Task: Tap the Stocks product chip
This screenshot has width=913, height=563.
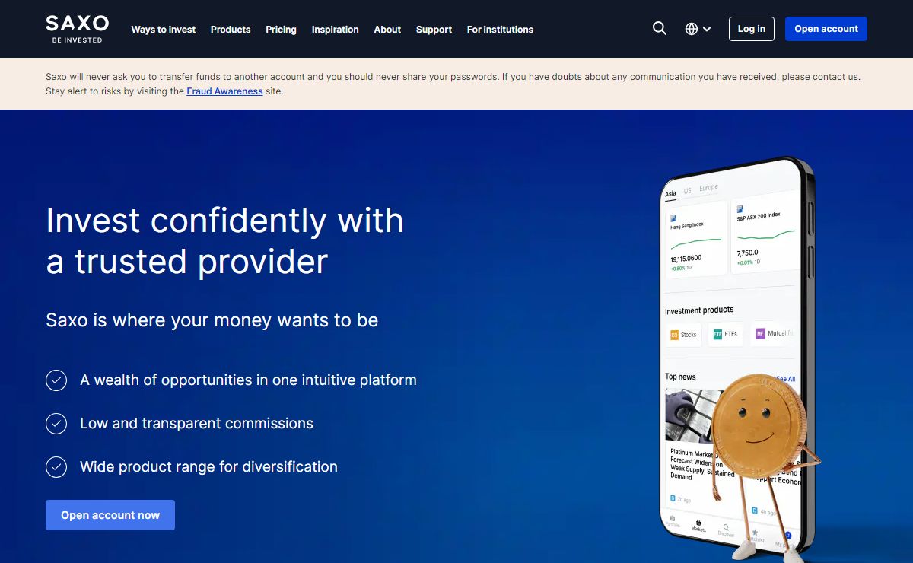Action: [684, 335]
